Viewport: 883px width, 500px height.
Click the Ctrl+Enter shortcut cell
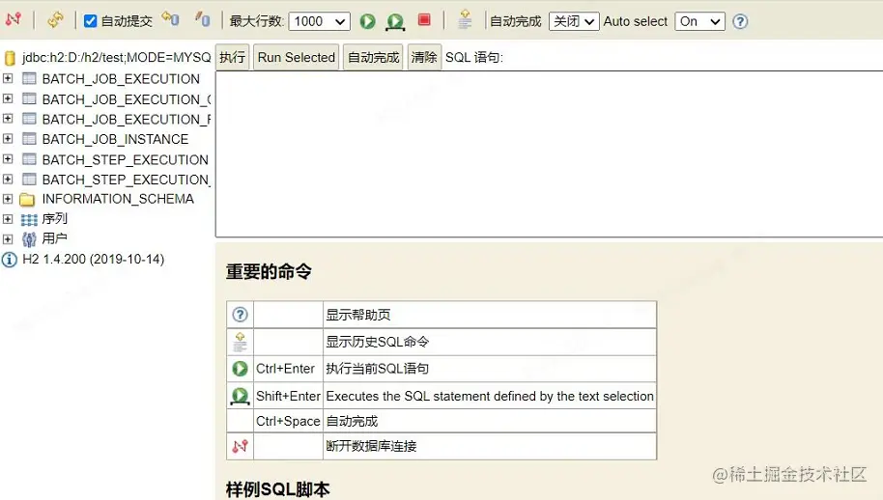tap(288, 369)
